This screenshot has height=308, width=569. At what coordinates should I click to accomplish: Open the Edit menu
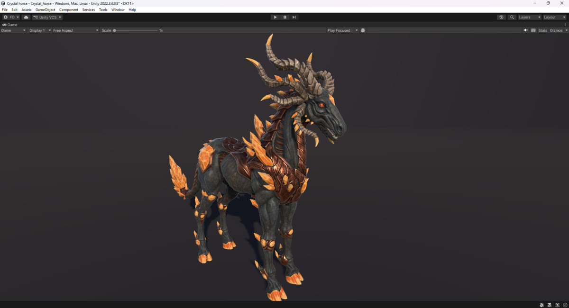(x=15, y=9)
